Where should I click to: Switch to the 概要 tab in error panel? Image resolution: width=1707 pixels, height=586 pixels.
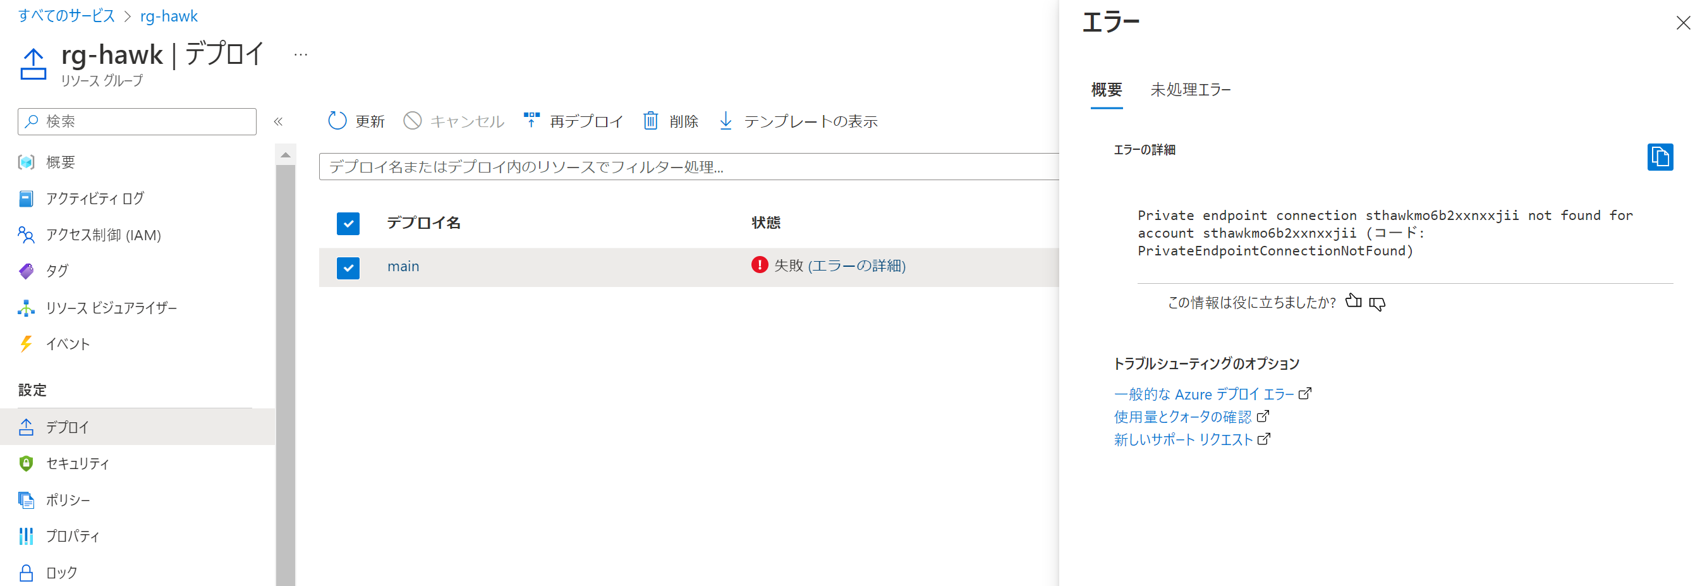(x=1107, y=90)
